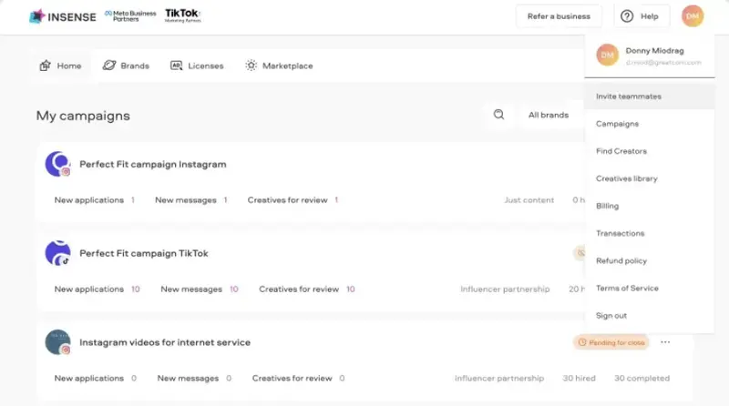Switch to the Licenses tab
The height and width of the screenshot is (406, 729).
[x=197, y=66]
